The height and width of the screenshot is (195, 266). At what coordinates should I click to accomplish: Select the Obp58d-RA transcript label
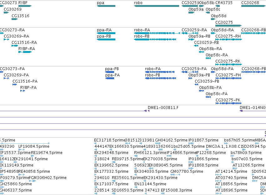[x=223, y=30]
